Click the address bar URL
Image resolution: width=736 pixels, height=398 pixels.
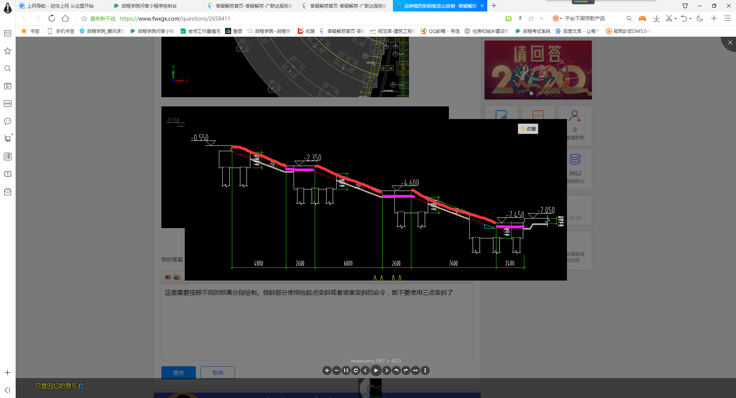point(175,18)
